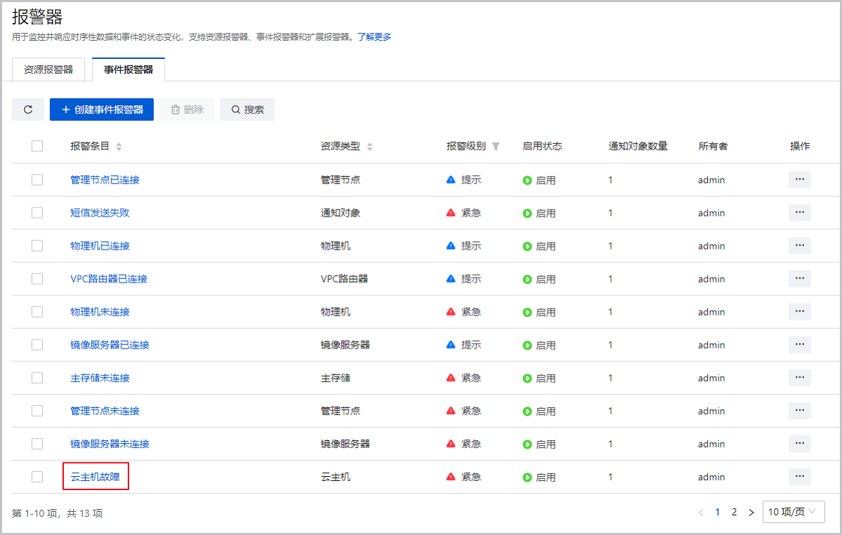Click the refresh icon button
Screen dimensions: 842x535
(28, 109)
